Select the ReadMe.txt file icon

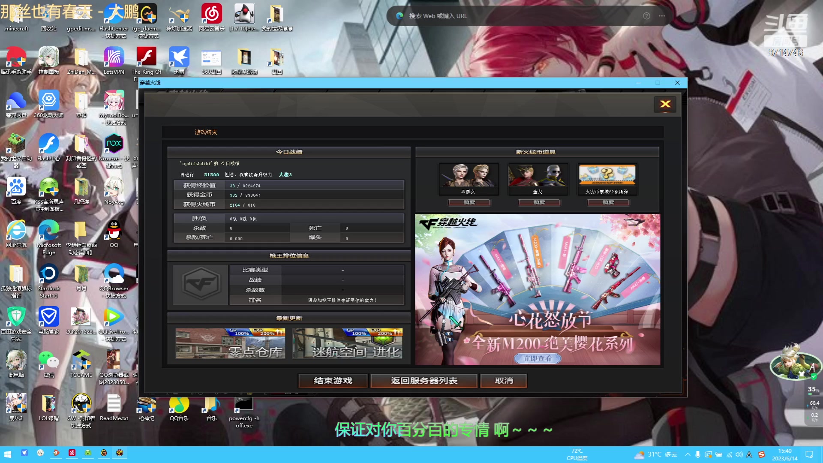[114, 407]
